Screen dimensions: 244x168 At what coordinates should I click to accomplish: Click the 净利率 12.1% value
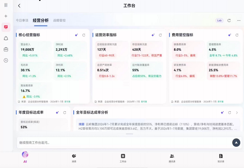coord(60,70)
